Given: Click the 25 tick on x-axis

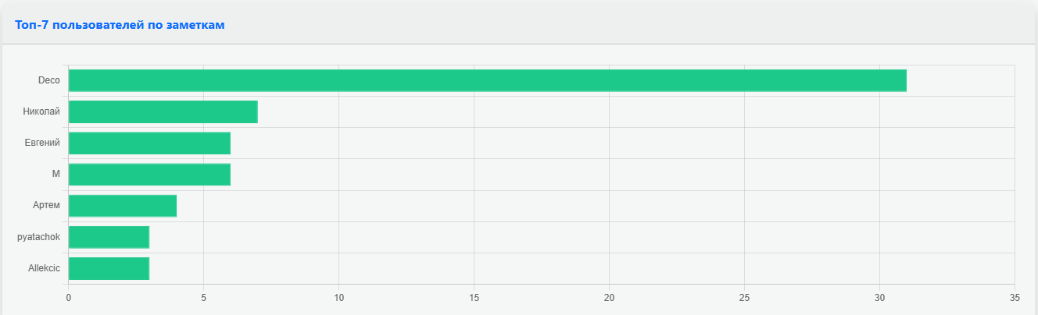Looking at the screenshot, I should 744,297.
